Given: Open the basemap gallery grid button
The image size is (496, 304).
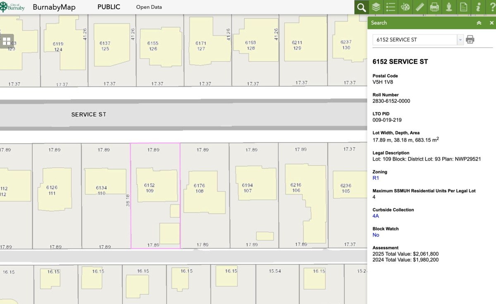Looking at the screenshot, I should 7,41.
